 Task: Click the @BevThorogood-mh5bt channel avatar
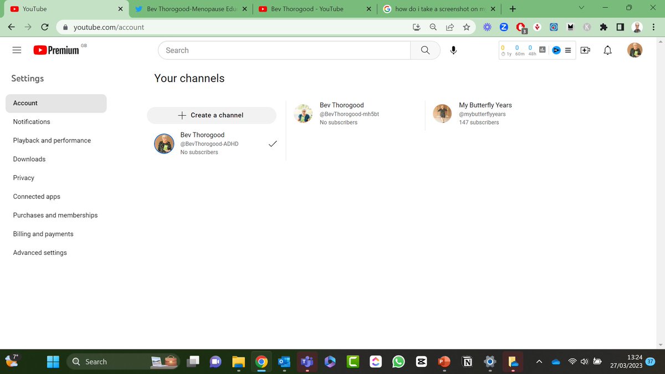tap(303, 114)
